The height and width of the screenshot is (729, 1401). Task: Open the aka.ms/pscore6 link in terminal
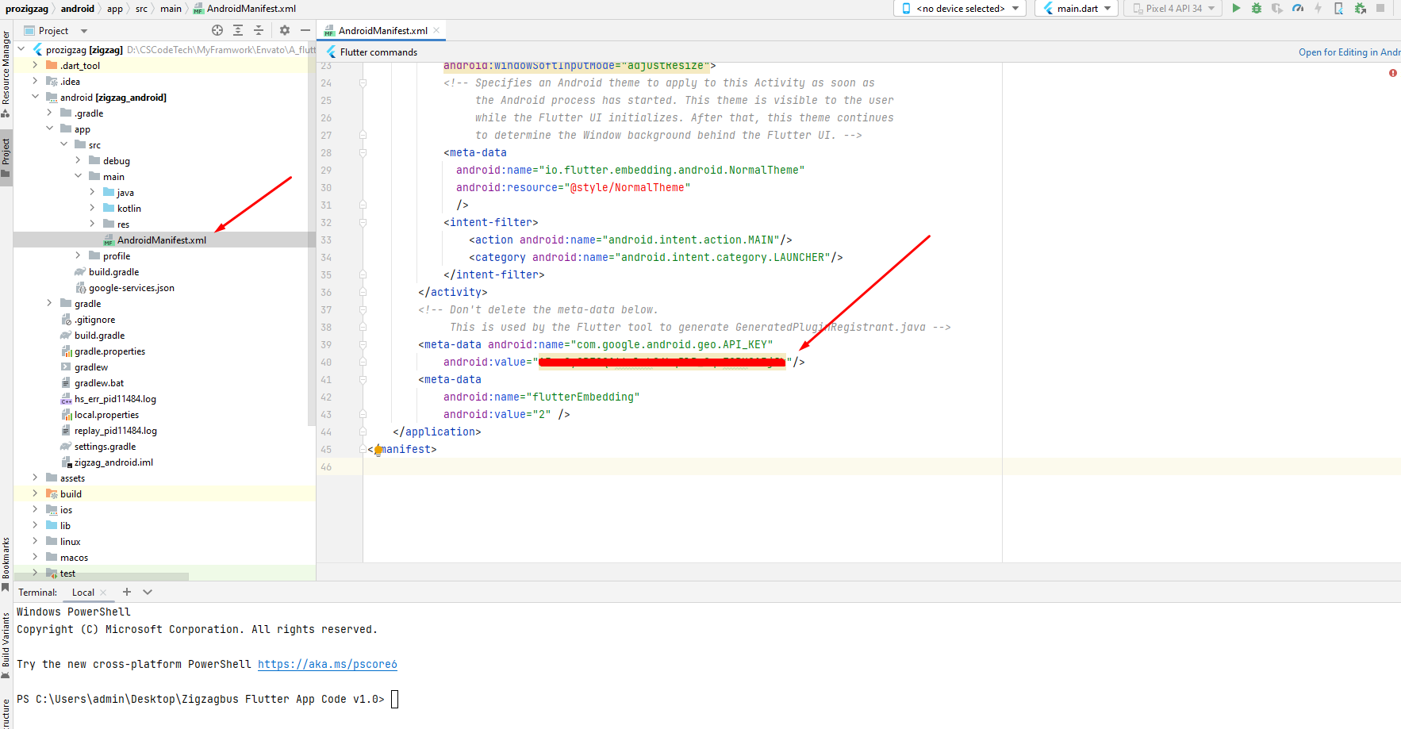click(x=327, y=664)
